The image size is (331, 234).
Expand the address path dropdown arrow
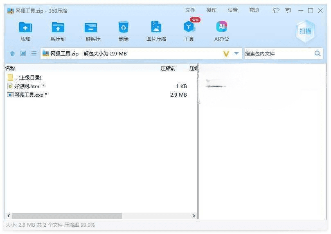click(236, 53)
